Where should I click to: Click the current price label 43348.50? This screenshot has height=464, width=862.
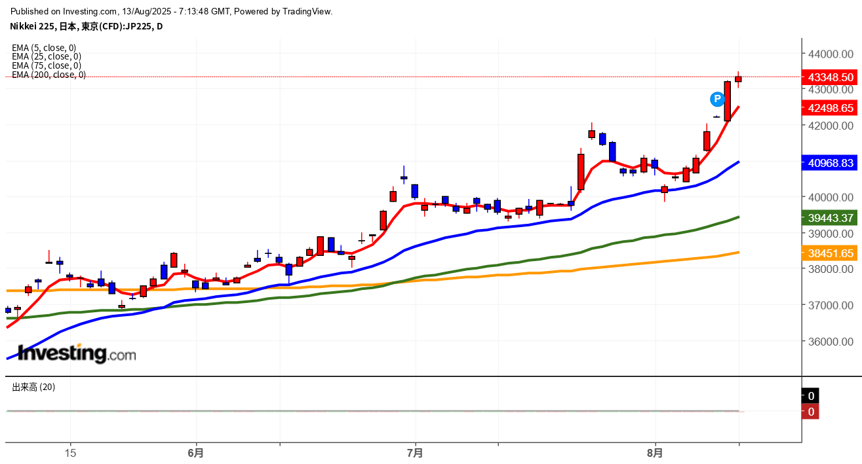(831, 77)
